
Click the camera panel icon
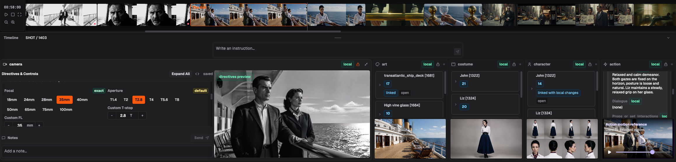(5, 64)
